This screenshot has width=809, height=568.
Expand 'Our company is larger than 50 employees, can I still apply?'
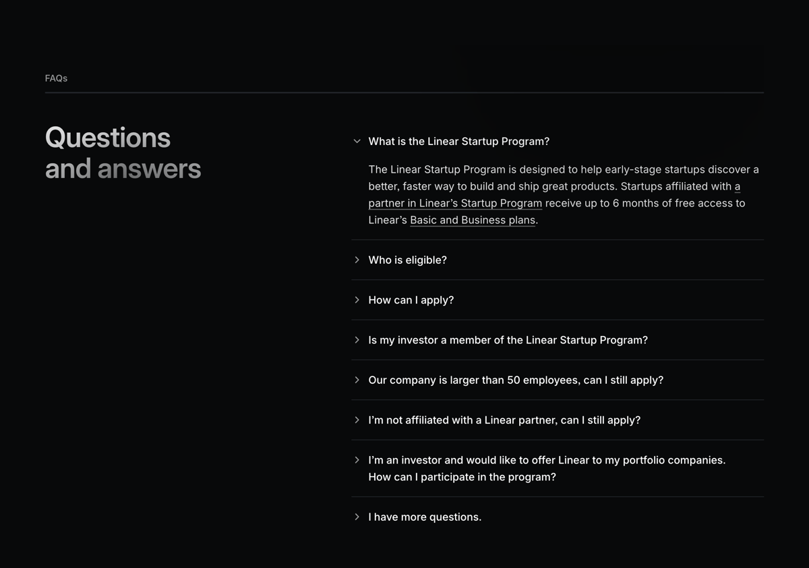pos(515,380)
